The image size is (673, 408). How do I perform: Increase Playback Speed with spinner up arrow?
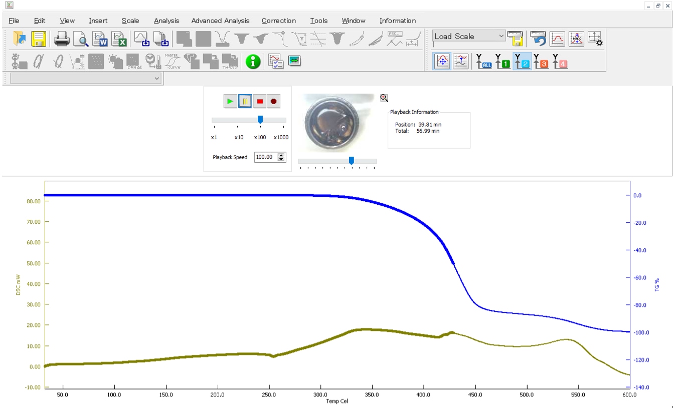pos(281,155)
